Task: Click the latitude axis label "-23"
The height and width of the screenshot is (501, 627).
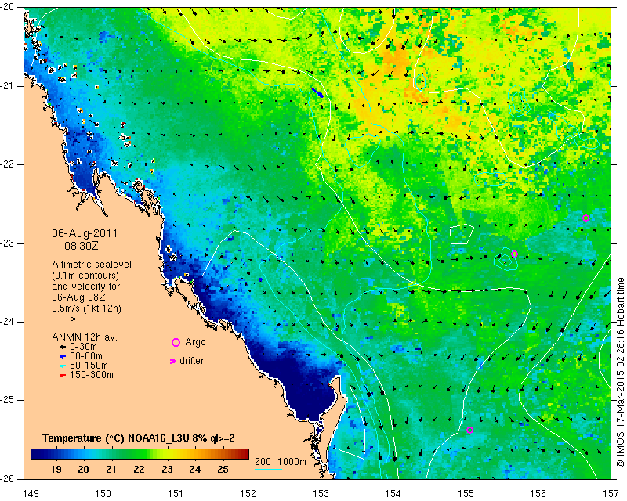Action: tap(8, 243)
